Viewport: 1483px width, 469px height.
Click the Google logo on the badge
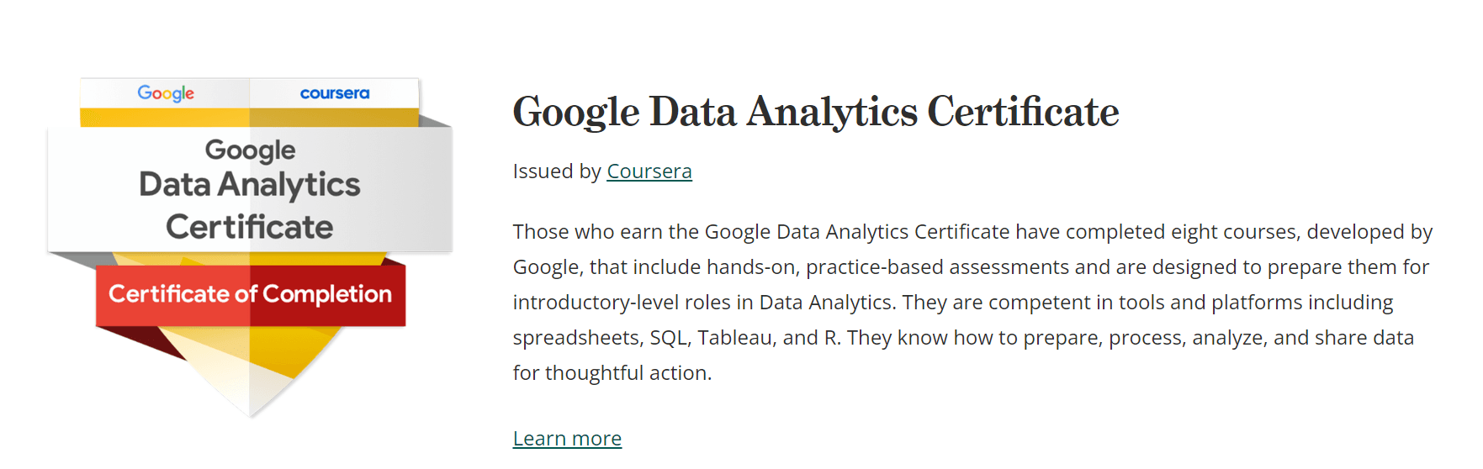click(166, 93)
